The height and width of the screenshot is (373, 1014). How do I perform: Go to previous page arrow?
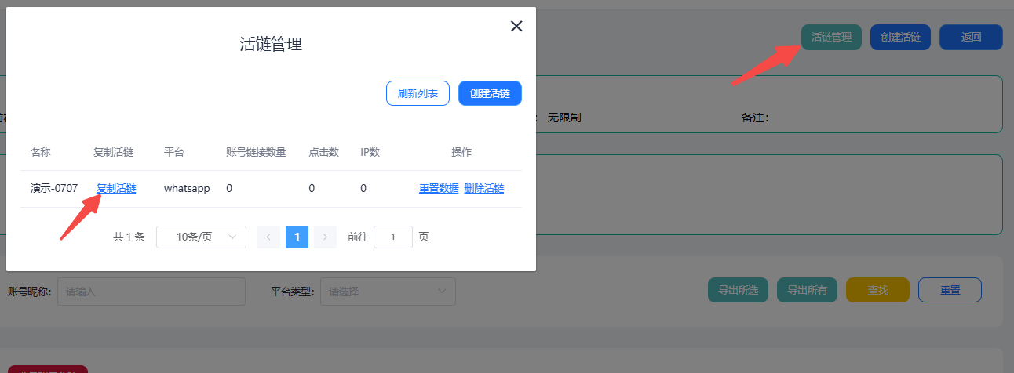[268, 237]
